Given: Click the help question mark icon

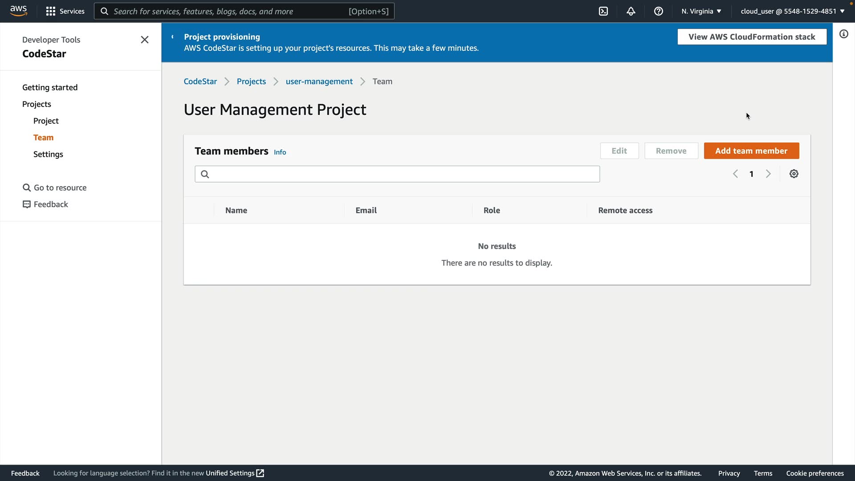Looking at the screenshot, I should pyautogui.click(x=659, y=11).
